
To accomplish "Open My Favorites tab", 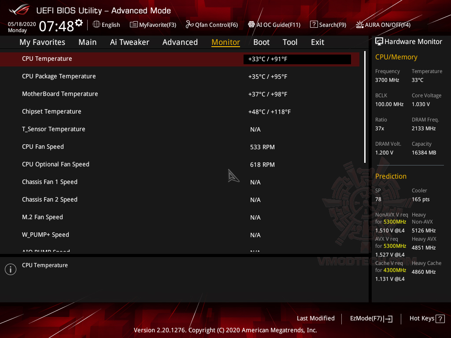I will click(x=42, y=42).
